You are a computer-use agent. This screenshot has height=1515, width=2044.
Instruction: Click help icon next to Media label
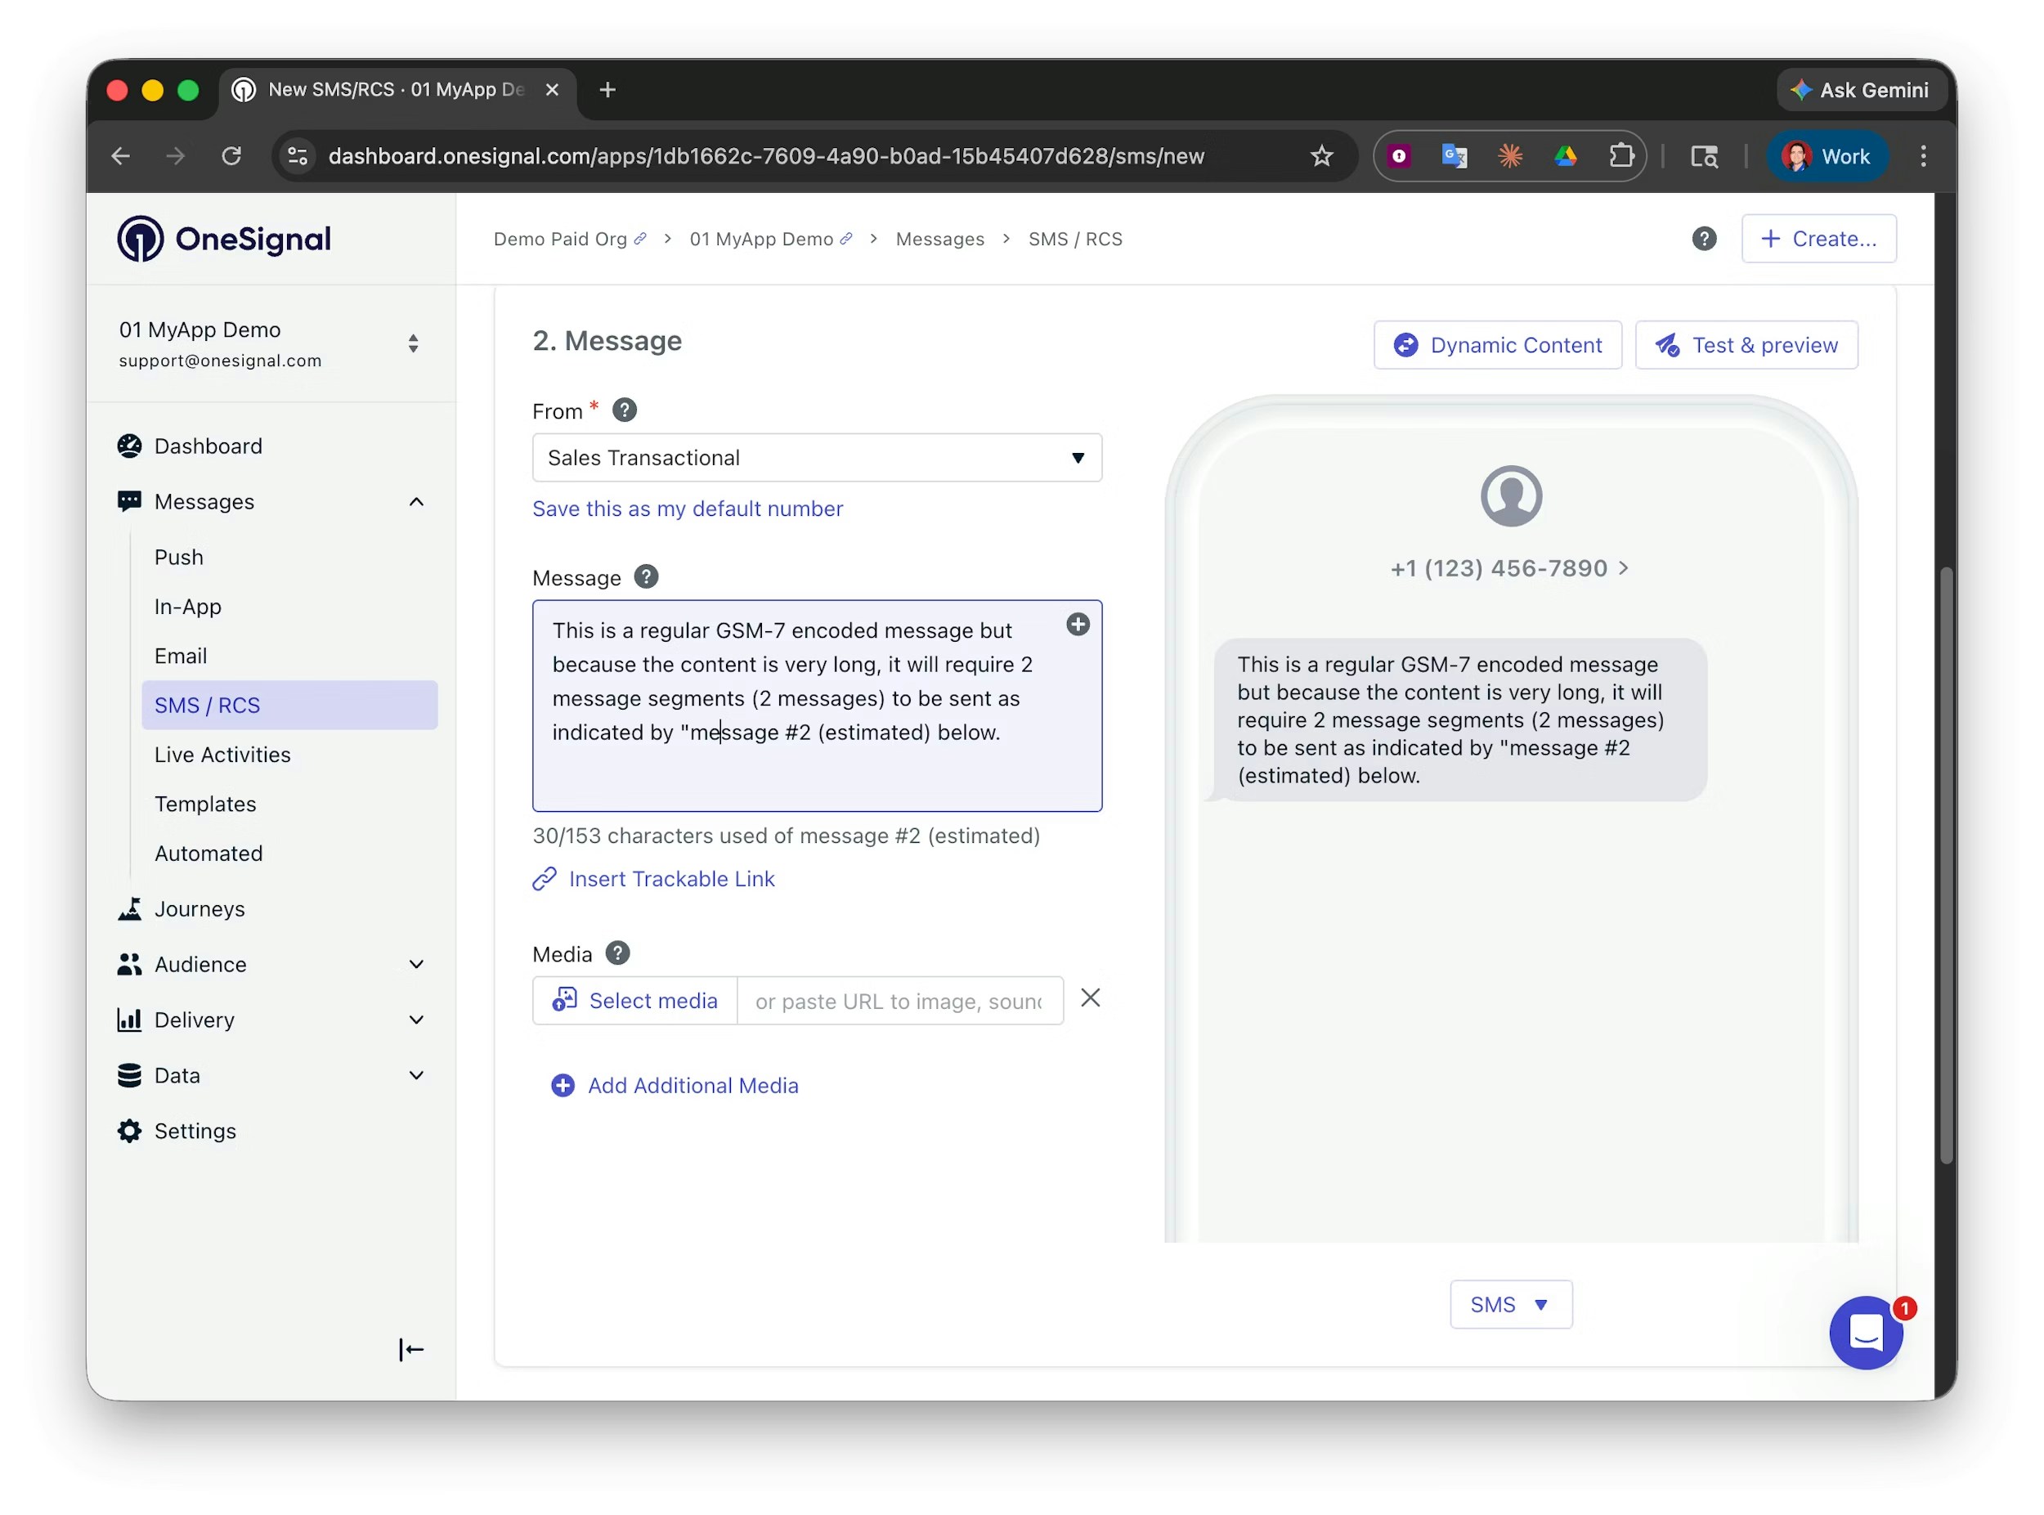click(618, 952)
